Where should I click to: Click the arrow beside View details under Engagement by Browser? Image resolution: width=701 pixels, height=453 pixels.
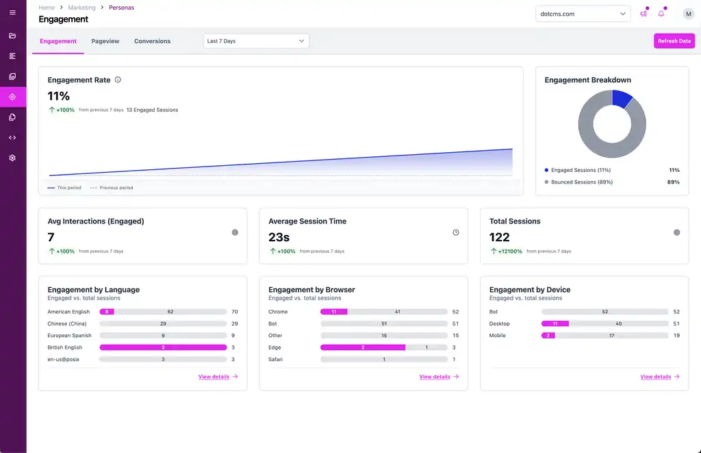coord(456,376)
